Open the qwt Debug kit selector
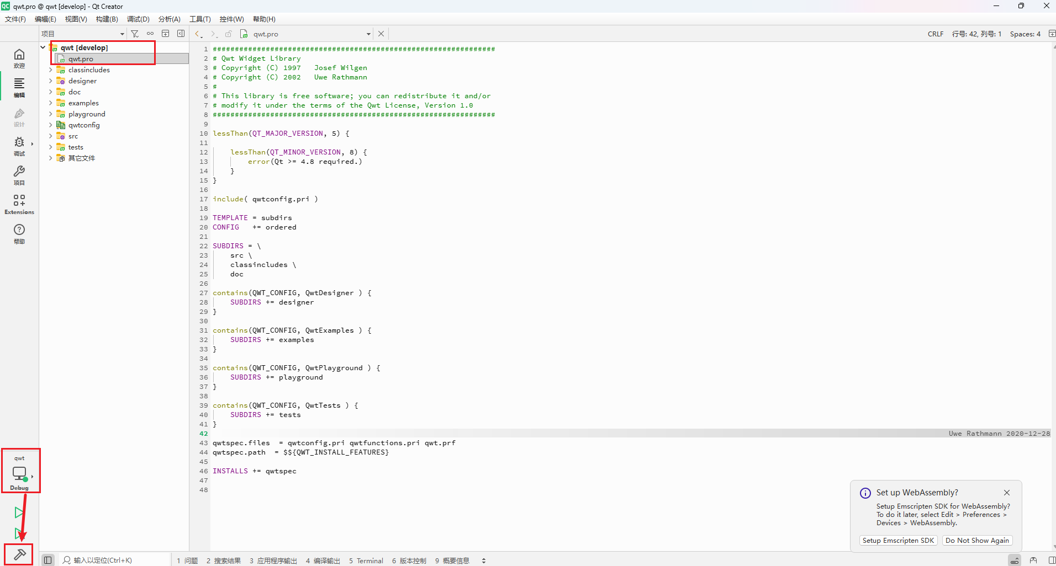The image size is (1056, 566). pyautogui.click(x=20, y=472)
